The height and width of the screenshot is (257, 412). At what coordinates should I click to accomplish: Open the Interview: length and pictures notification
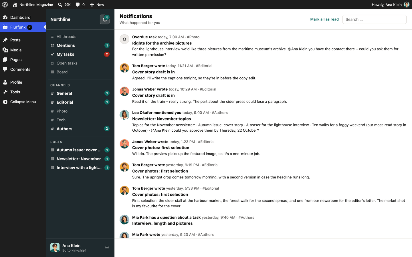pyautogui.click(x=263, y=220)
